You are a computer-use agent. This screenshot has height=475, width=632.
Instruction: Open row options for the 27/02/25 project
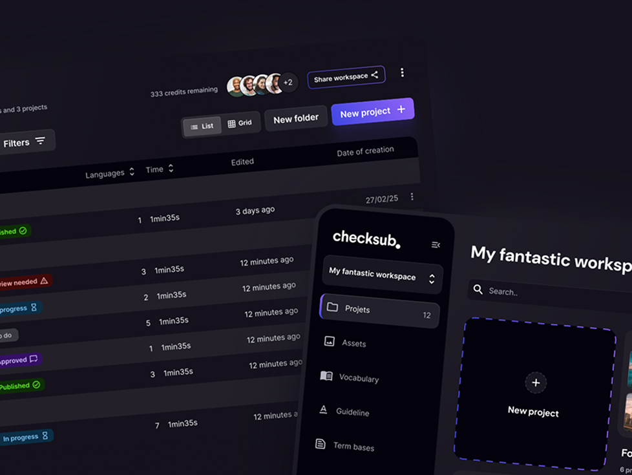click(x=412, y=196)
